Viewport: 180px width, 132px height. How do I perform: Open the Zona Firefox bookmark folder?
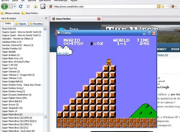pos(30,13)
